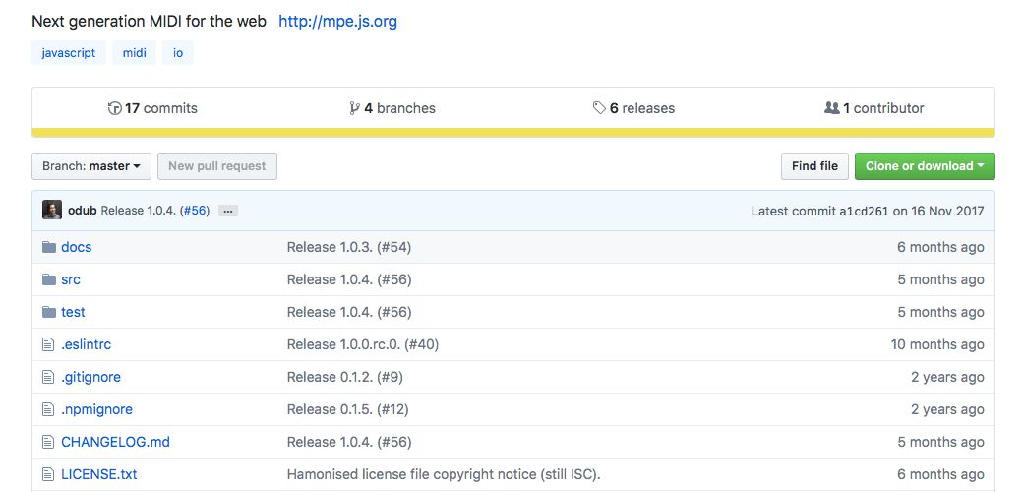Open commit hash a1cd261
The image size is (1024, 492).
pyautogui.click(x=864, y=211)
